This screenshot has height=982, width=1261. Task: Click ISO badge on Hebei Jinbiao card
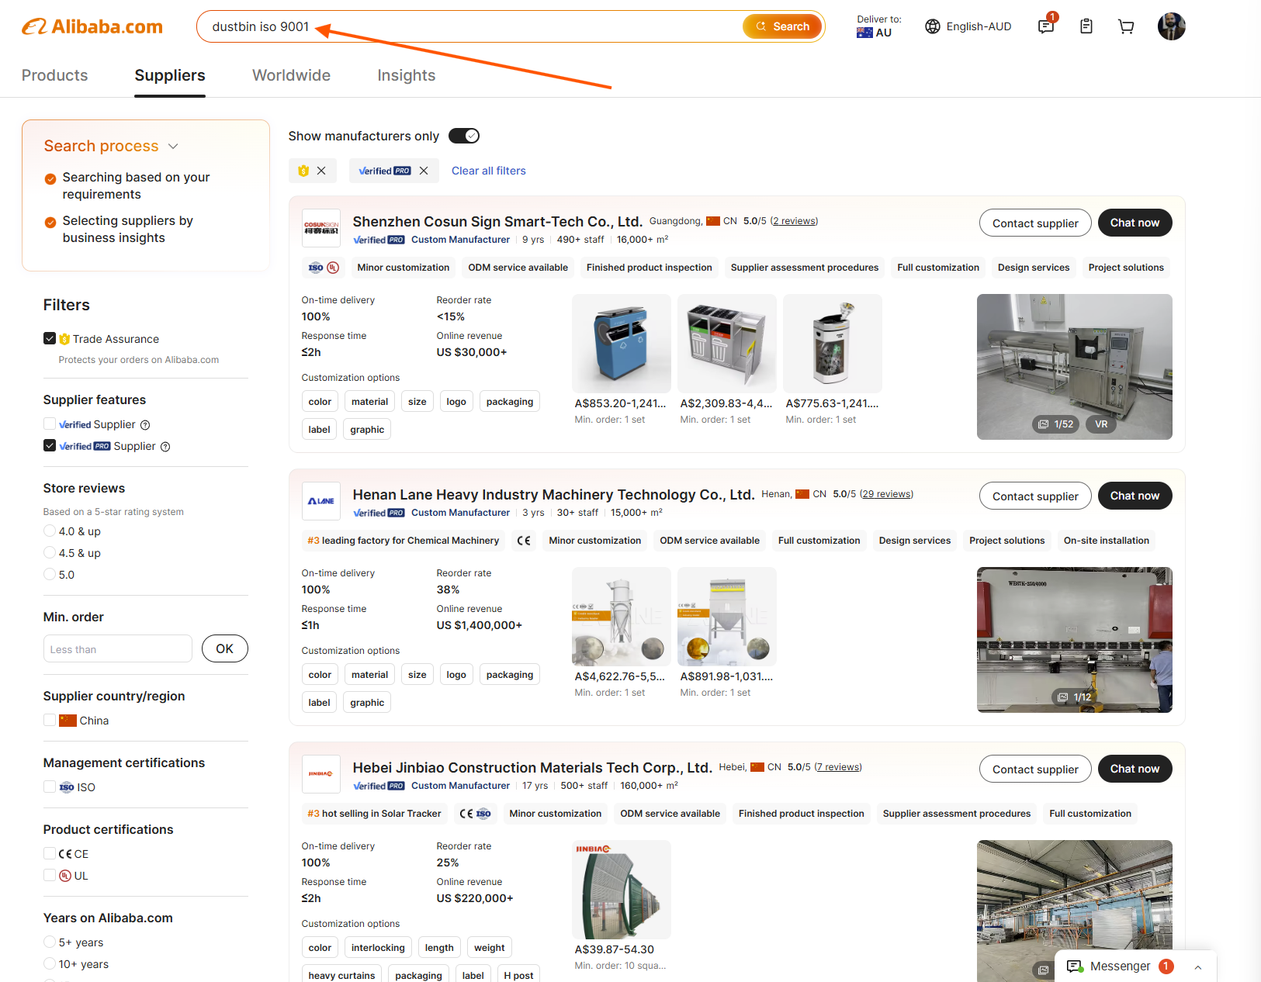tap(483, 814)
